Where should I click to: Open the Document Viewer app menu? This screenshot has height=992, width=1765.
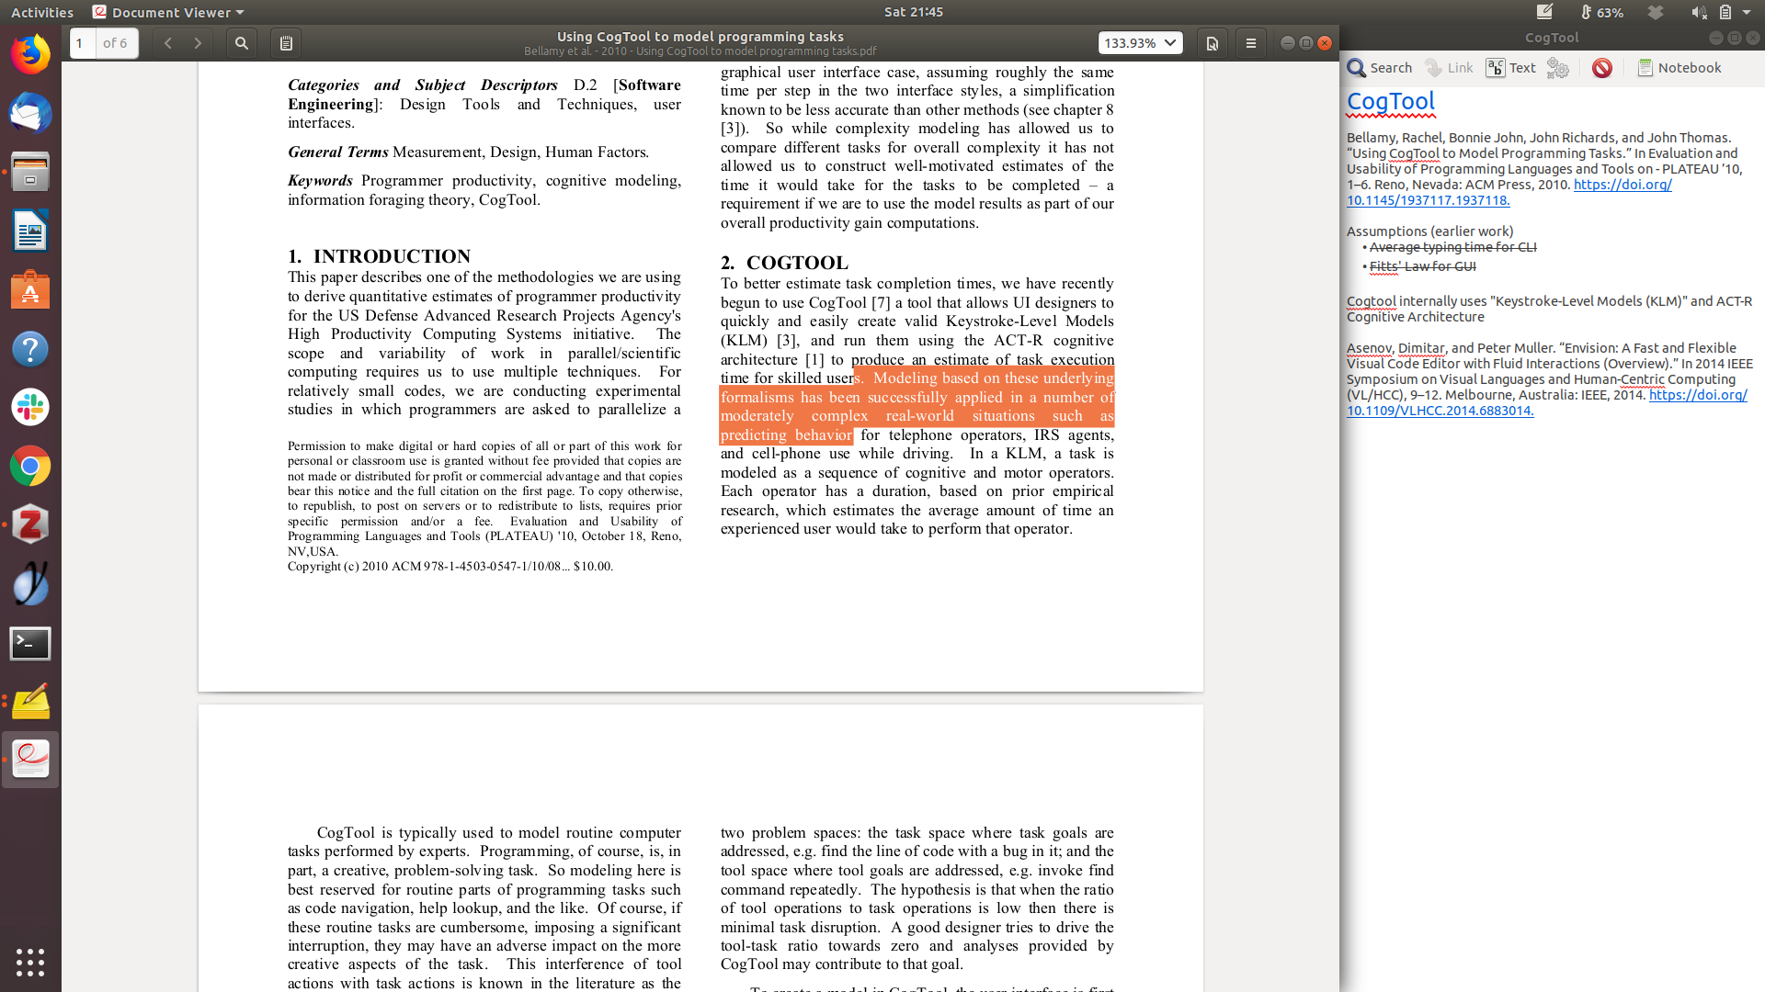tap(169, 12)
